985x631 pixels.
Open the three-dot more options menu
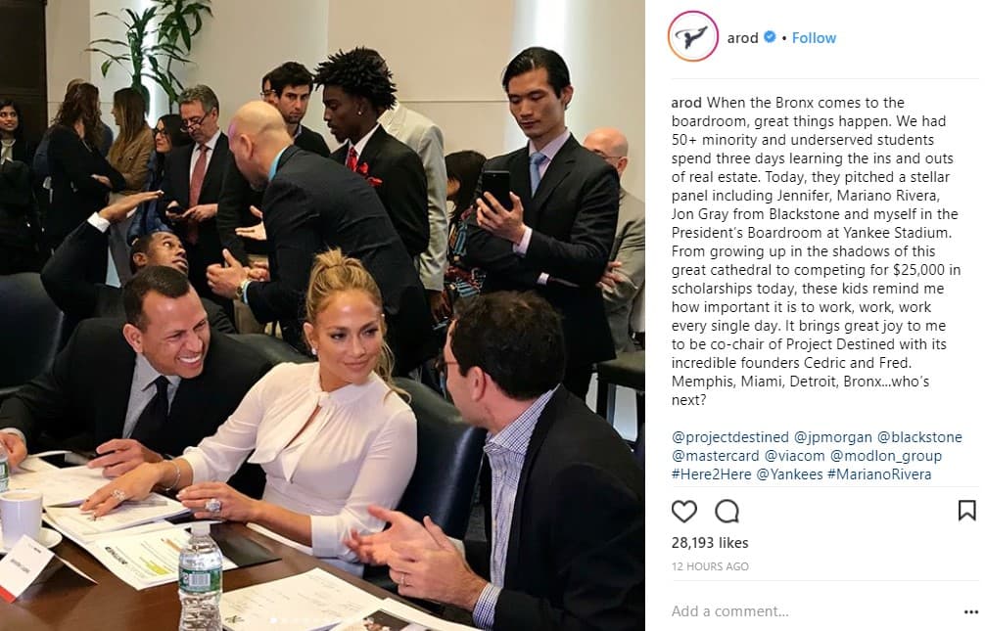pos(970,611)
